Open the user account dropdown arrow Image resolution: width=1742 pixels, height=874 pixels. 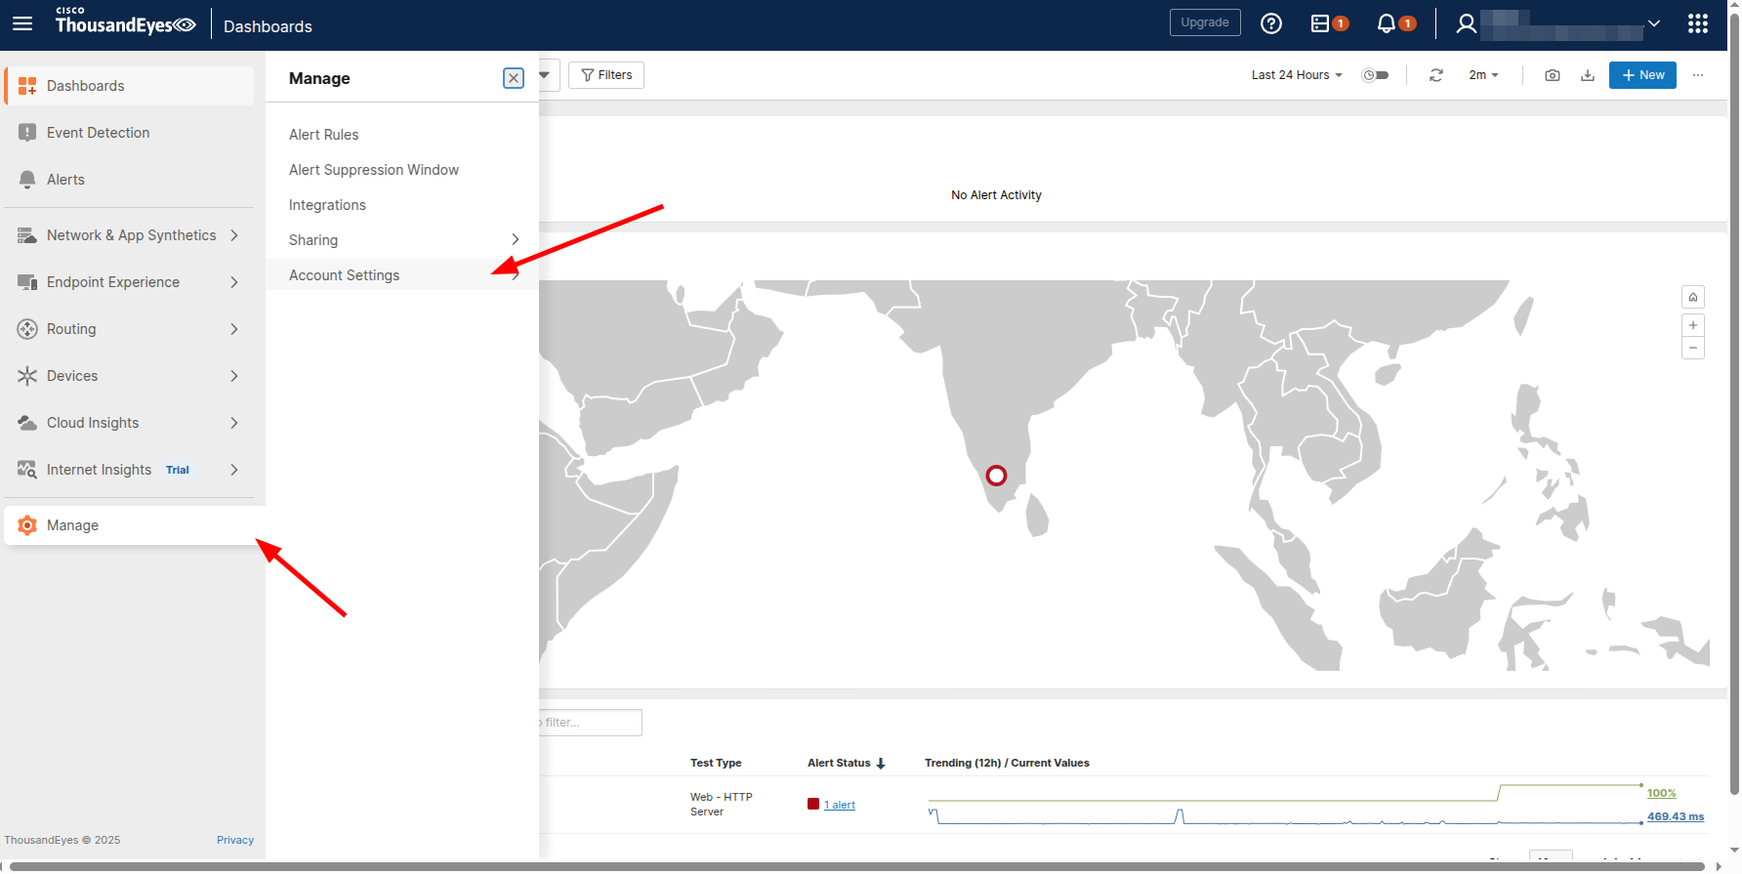[1654, 23]
